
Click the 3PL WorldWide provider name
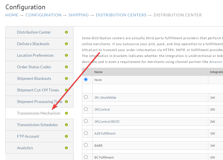coord(105,98)
